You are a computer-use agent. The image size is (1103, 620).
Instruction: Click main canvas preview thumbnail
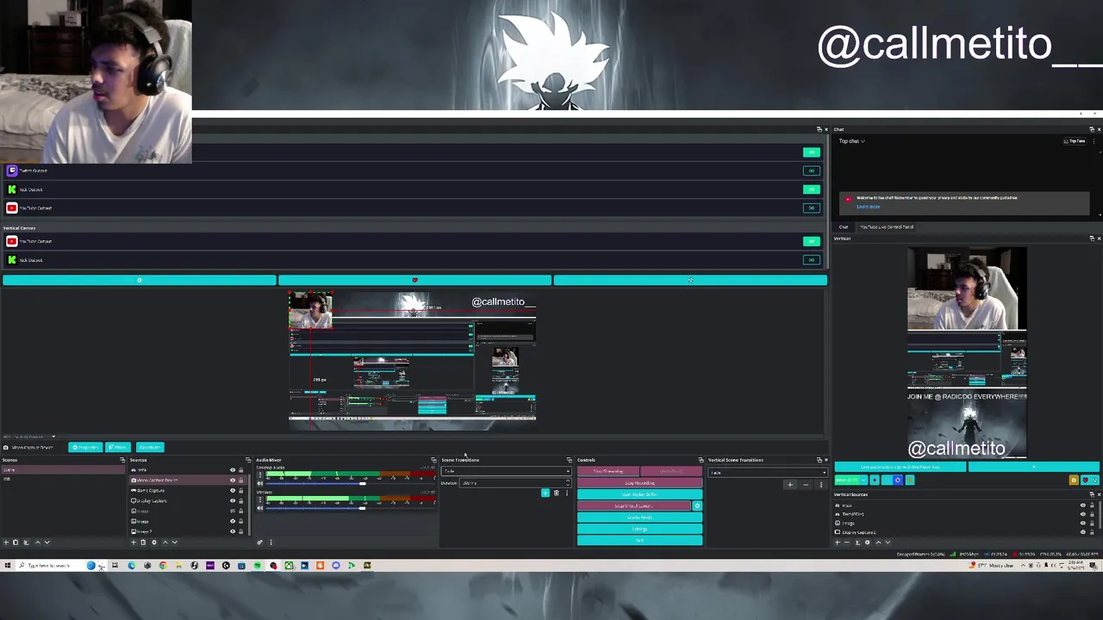(412, 360)
